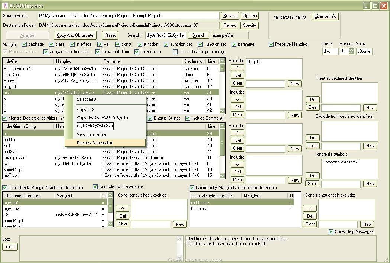
Task: Toggle the parameter mangle checkbox
Action: [x=234, y=44]
